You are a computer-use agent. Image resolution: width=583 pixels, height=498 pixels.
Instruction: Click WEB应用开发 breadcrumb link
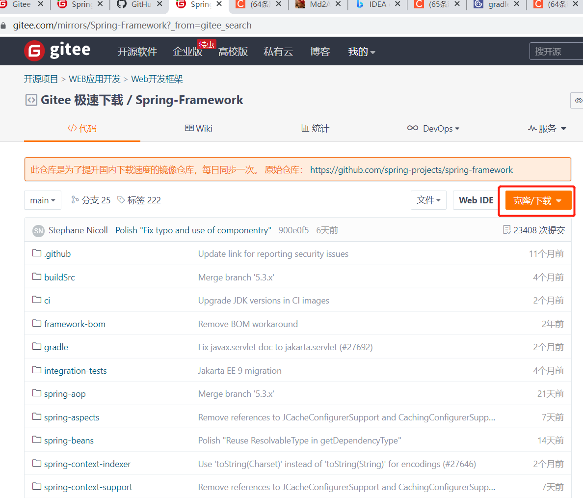(95, 79)
